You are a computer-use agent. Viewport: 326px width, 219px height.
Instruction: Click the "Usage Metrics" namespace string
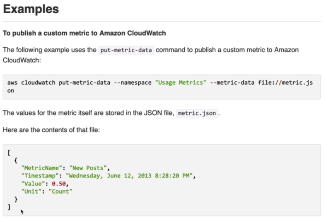[181, 83]
